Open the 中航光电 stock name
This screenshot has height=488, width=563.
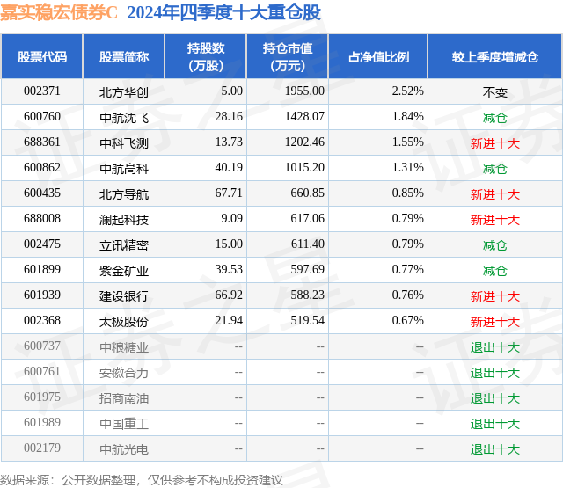[x=124, y=449]
